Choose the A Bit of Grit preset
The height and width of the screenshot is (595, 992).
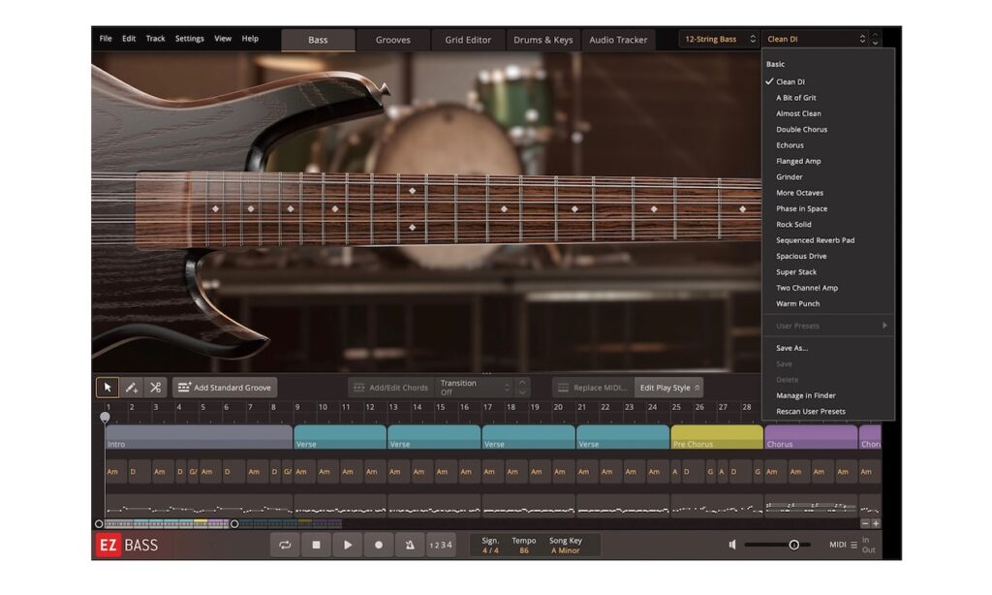828,98
